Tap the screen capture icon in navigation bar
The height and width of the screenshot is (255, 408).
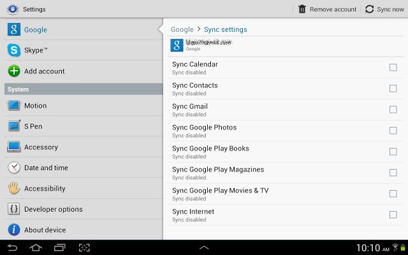click(84, 247)
